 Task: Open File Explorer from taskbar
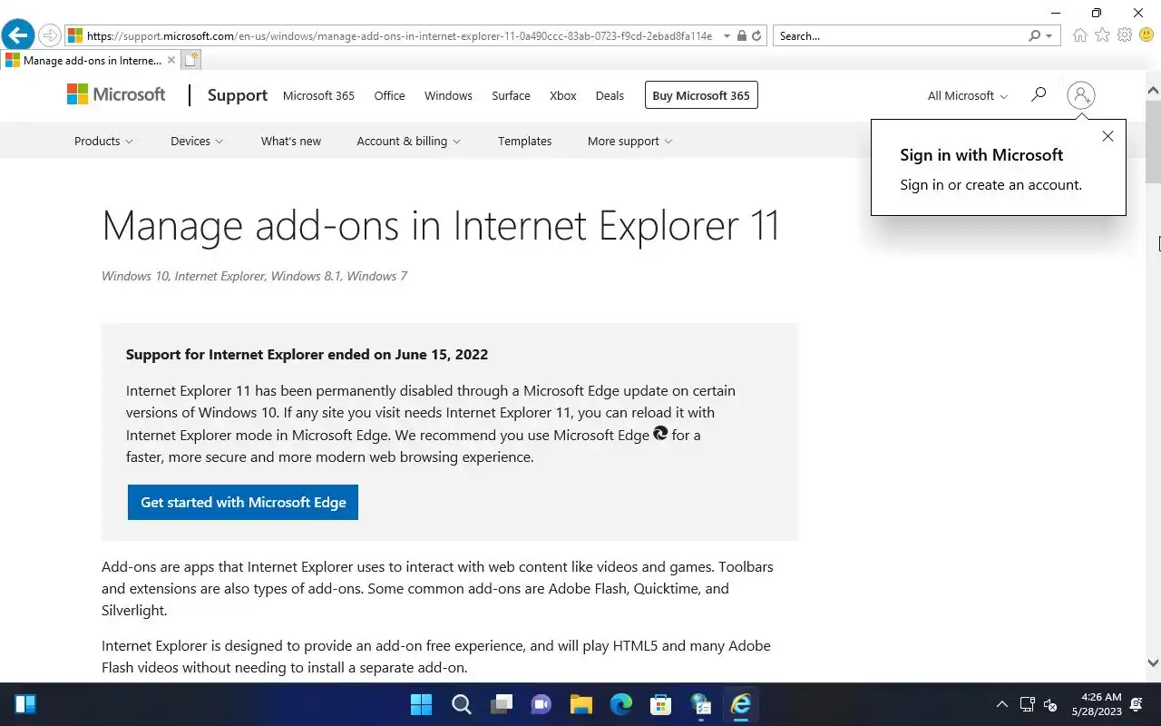click(x=580, y=704)
